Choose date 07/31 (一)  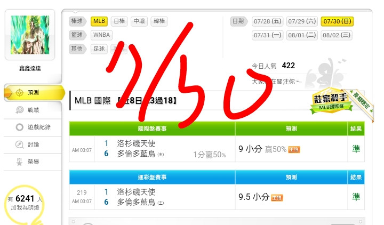tap(267, 35)
